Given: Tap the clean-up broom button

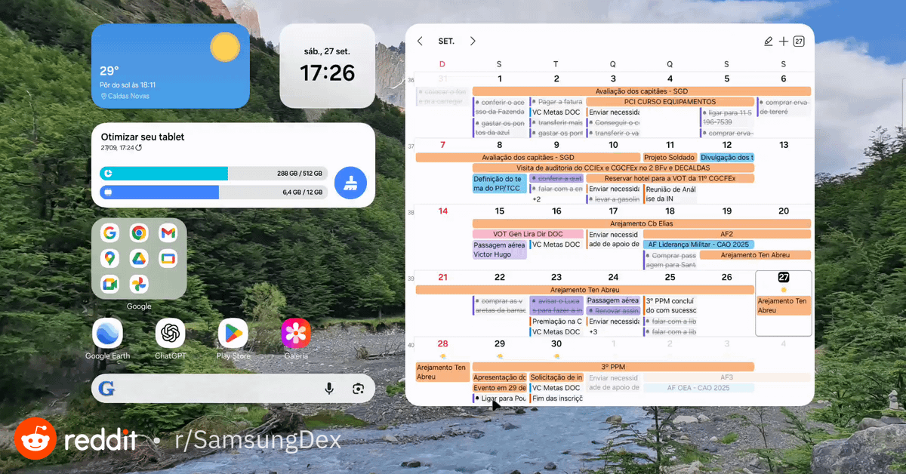Looking at the screenshot, I should [350, 183].
